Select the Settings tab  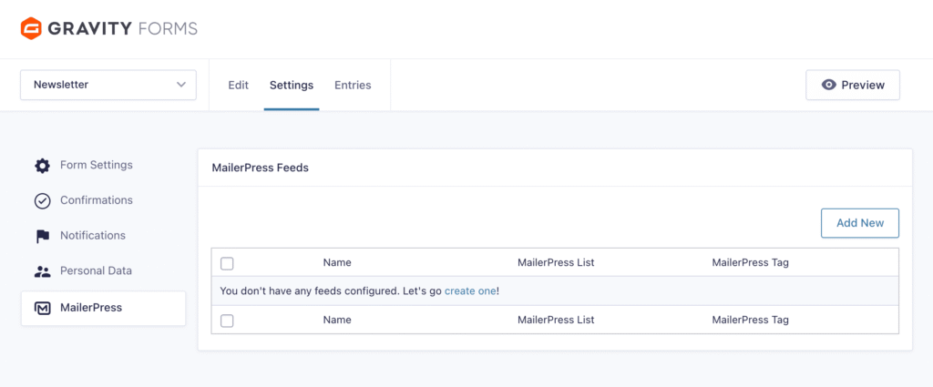click(x=291, y=85)
